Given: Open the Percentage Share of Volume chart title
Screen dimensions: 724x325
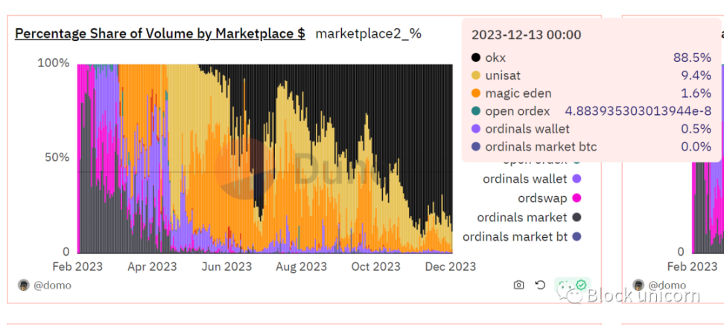Looking at the screenshot, I should point(160,34).
